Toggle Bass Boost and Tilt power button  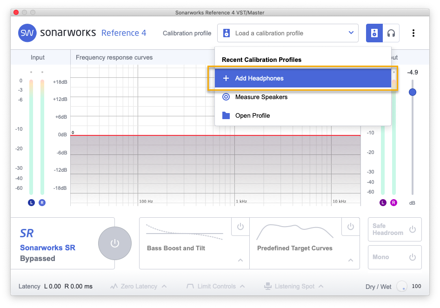click(x=240, y=226)
